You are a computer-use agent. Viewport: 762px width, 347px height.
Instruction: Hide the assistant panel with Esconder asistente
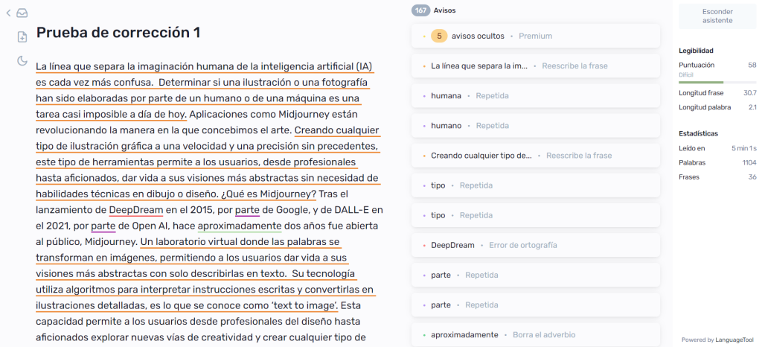click(x=717, y=16)
